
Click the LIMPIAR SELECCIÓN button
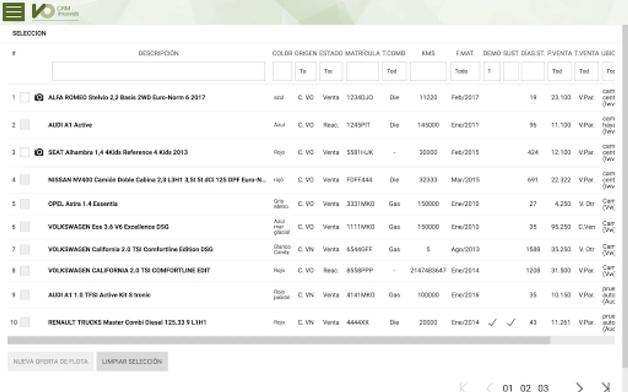pyautogui.click(x=132, y=362)
